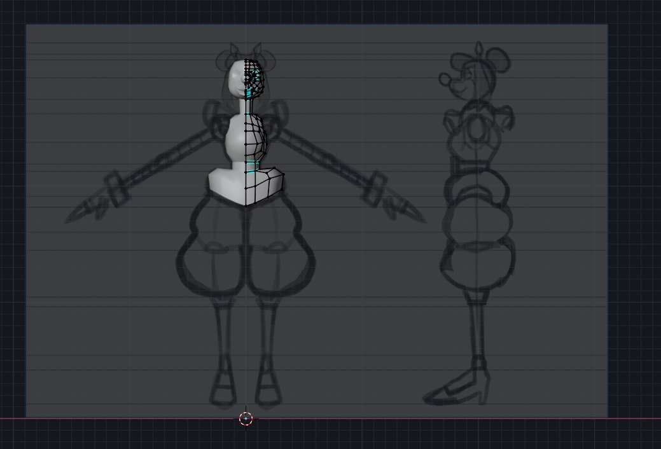The height and width of the screenshot is (449, 661).
Task: Select the bottom tip vertex of the hip mesh
Action: click(x=246, y=206)
